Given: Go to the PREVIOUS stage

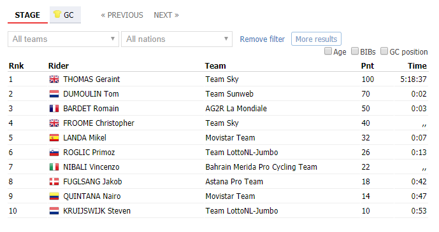Looking at the screenshot, I should coord(122,15).
